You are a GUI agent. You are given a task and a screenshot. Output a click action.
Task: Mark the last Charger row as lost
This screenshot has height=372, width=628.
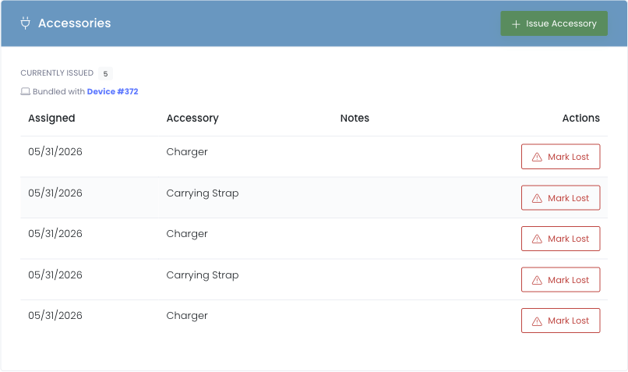560,321
